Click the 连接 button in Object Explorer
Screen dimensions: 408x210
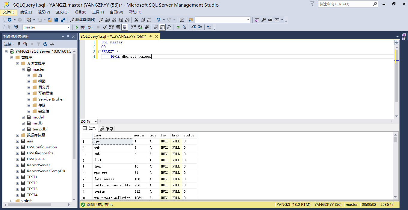8,44
